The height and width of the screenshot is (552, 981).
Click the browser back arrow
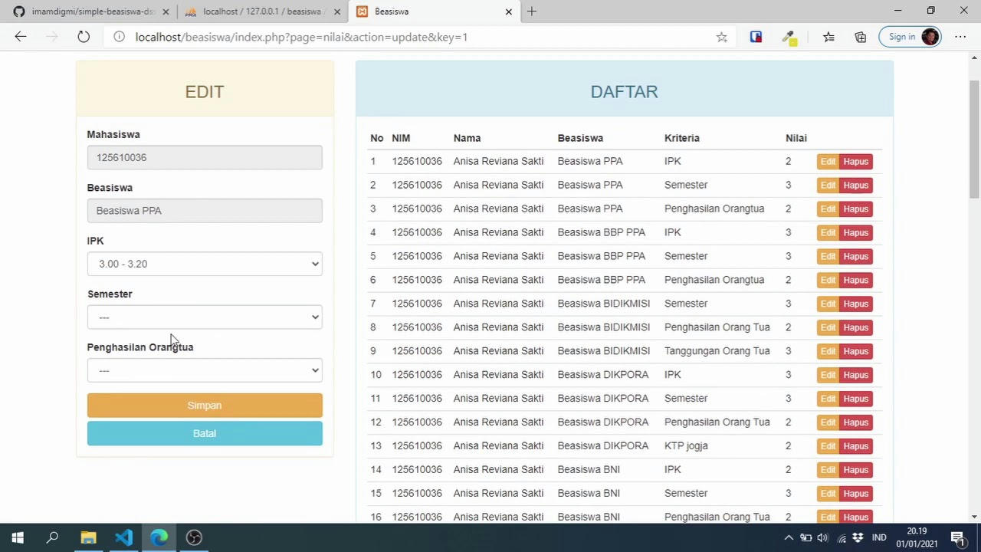(21, 37)
